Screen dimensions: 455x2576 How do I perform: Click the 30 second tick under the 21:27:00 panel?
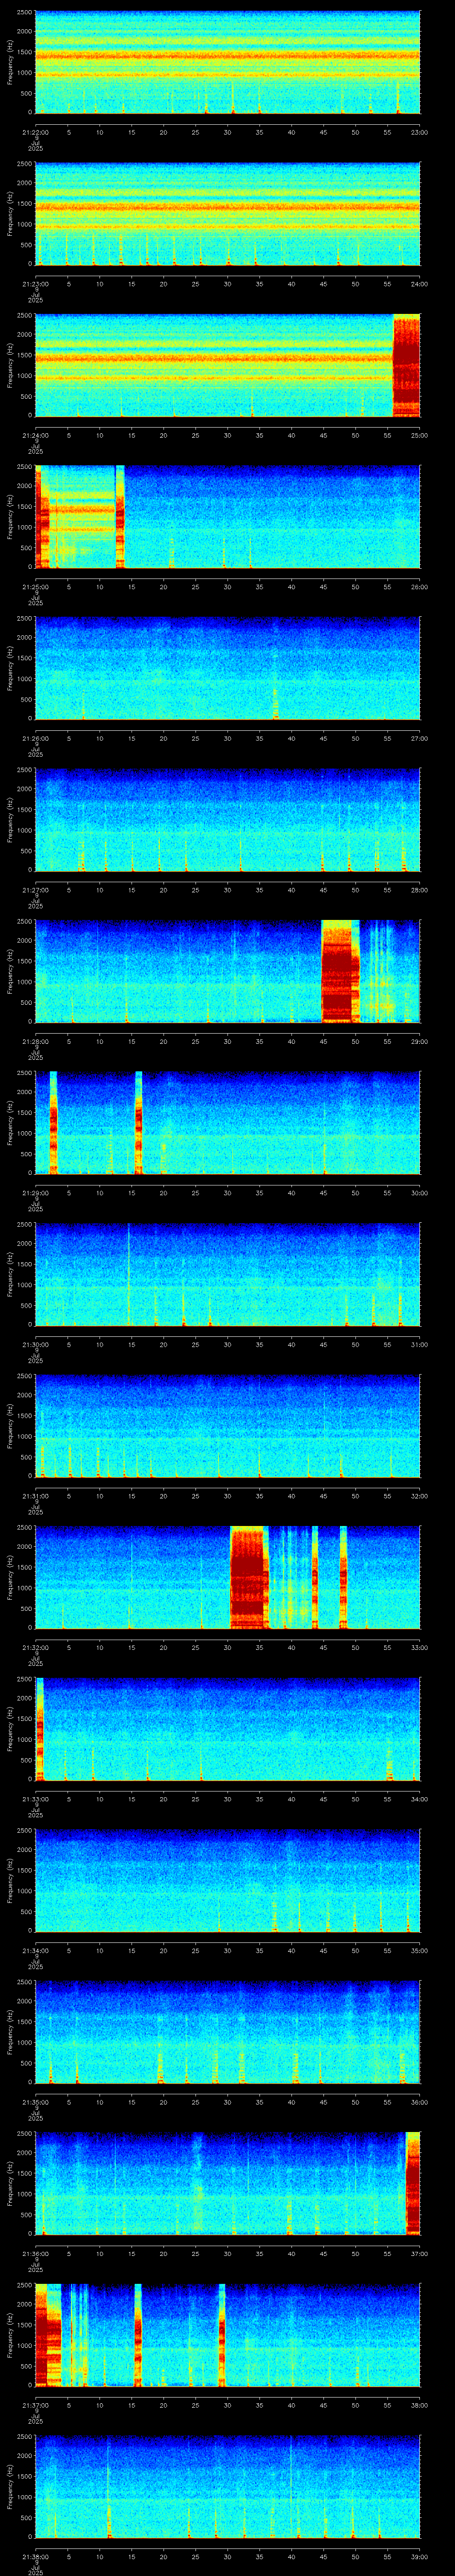click(x=227, y=890)
